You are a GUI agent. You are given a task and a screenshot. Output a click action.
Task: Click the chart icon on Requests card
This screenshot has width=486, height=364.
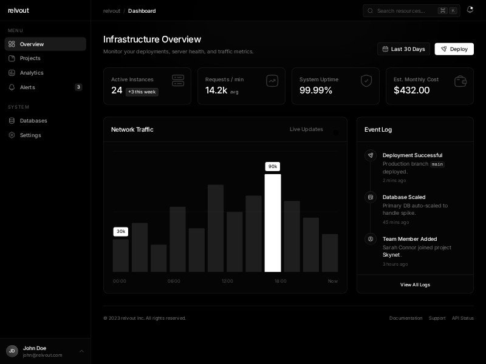tap(272, 81)
